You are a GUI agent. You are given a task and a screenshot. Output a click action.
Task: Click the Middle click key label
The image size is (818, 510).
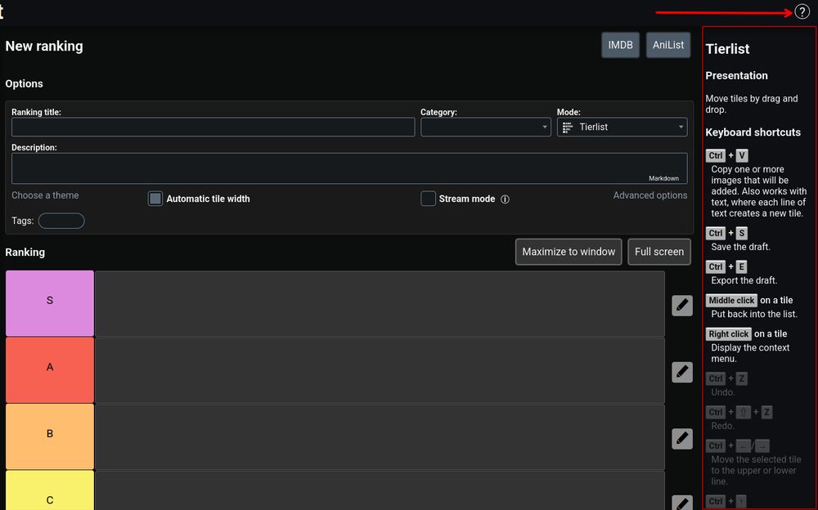click(x=731, y=301)
